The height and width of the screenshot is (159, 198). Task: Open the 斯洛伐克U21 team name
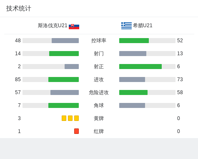(x=53, y=26)
